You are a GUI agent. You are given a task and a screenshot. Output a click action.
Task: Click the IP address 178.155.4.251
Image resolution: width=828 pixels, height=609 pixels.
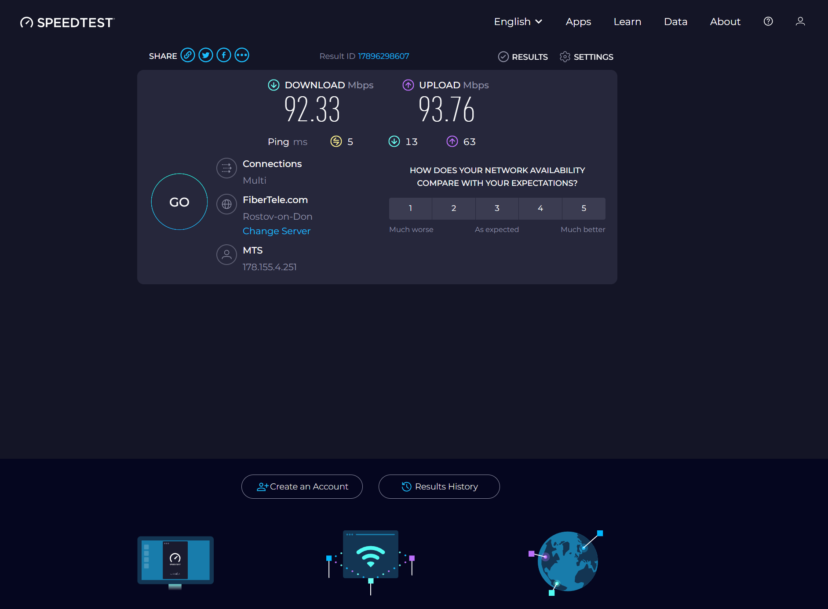point(270,267)
